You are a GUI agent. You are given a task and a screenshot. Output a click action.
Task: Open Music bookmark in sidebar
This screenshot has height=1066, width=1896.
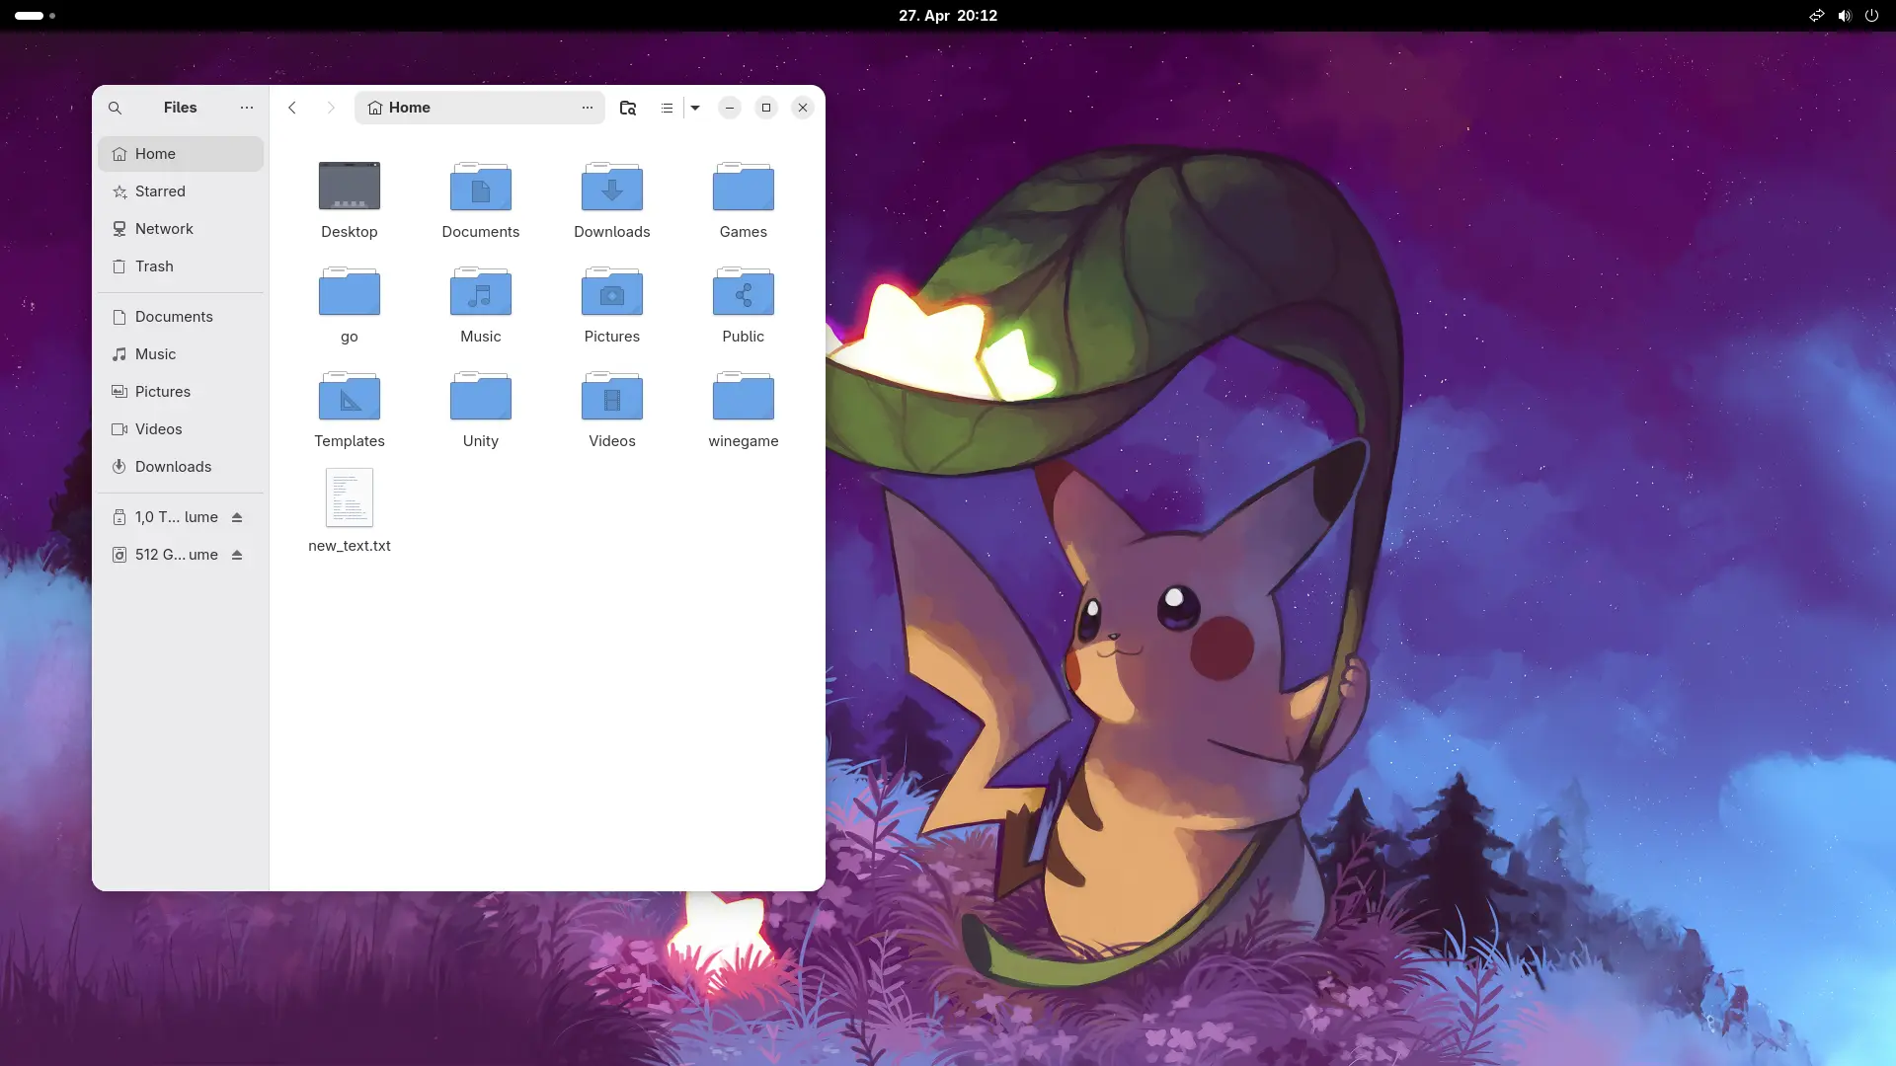click(181, 354)
